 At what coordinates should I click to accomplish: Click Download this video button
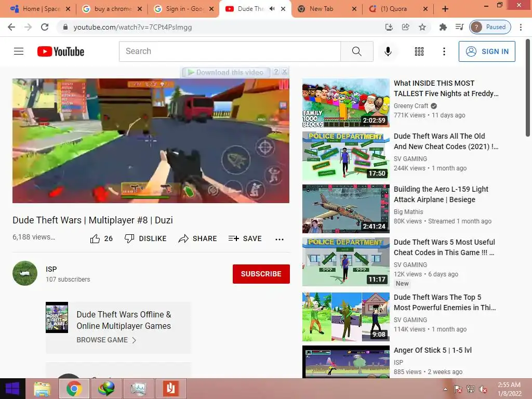pos(226,72)
